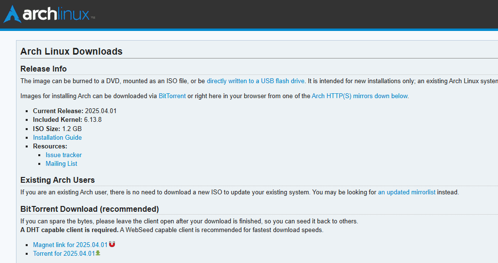
Task: Open the 'directly written to a USB flash drive' link
Action: tap(256, 81)
